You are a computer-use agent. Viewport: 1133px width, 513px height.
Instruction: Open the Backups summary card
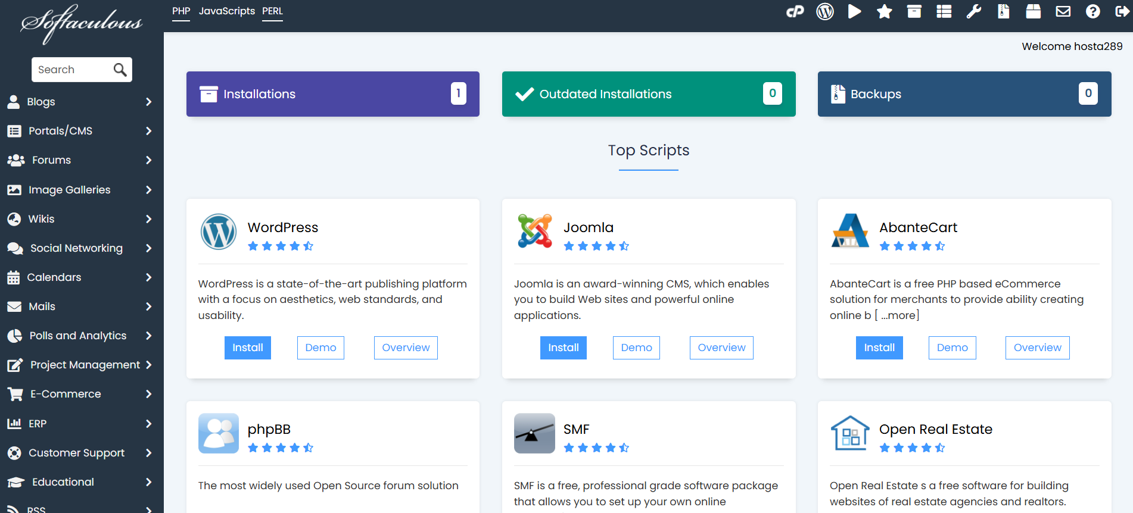[x=964, y=94]
